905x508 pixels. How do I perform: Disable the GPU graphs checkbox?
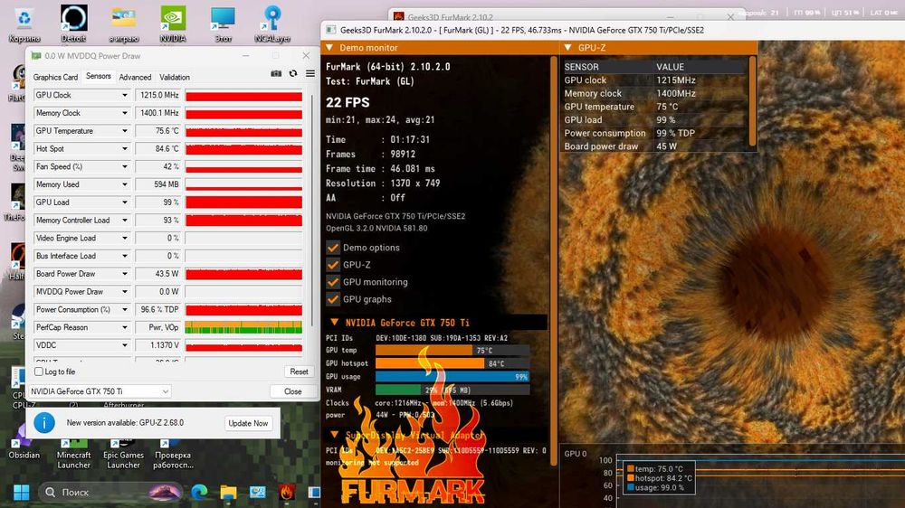(333, 299)
